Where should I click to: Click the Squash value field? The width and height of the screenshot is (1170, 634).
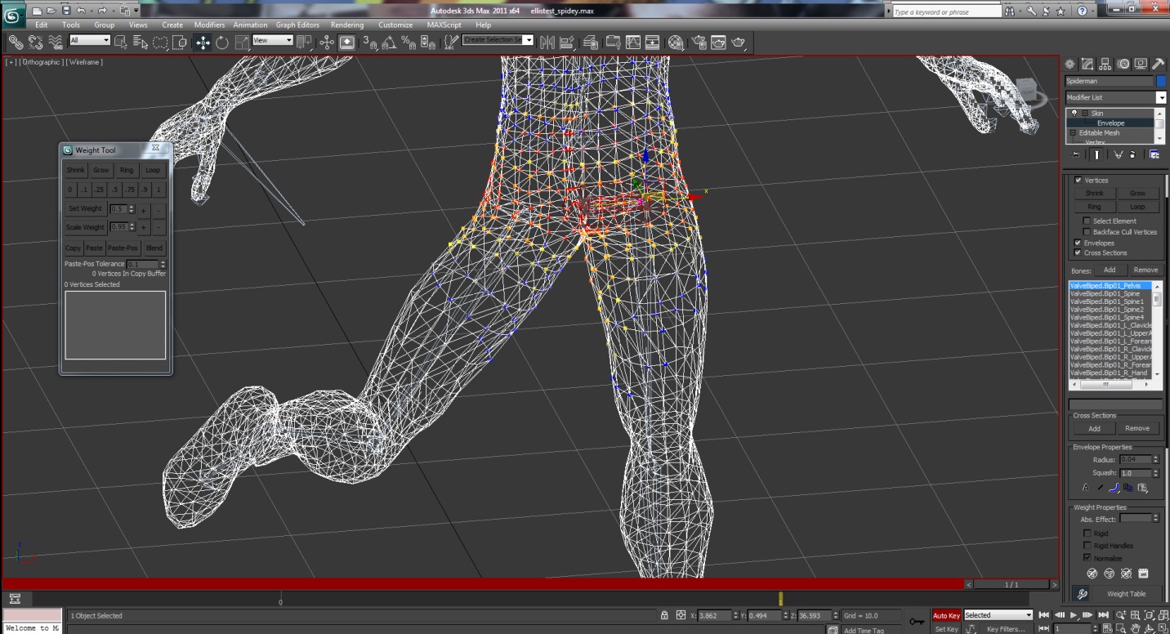(1137, 473)
